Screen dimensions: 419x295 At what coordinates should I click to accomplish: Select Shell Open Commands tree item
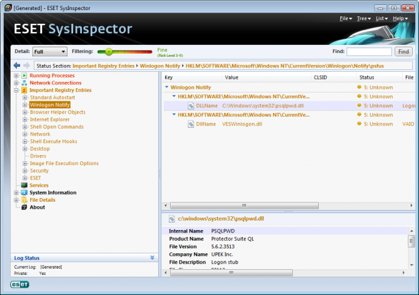pyautogui.click(x=57, y=127)
